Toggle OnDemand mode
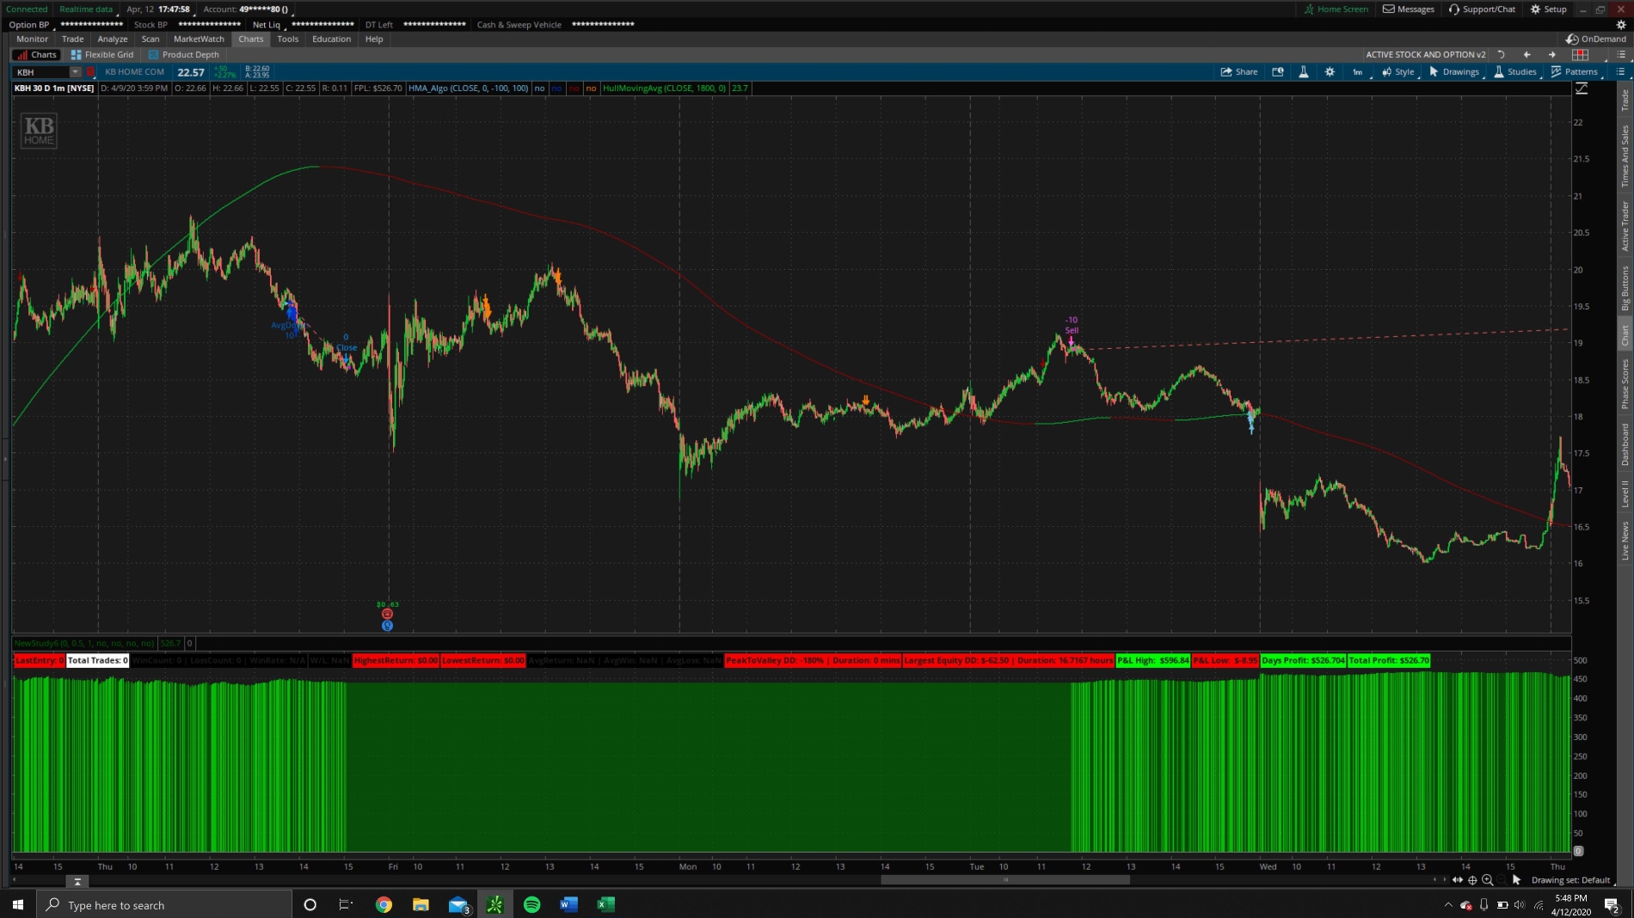Screen dimensions: 1634x918 [1596, 39]
